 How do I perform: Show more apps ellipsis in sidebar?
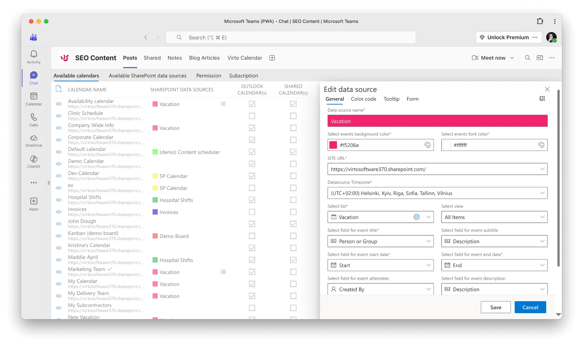(34, 183)
